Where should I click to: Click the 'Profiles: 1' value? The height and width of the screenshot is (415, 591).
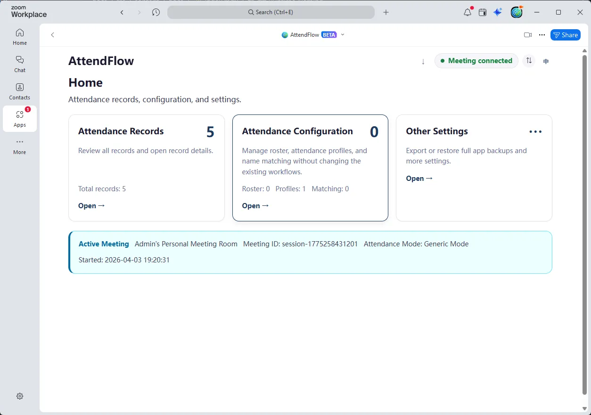pyautogui.click(x=291, y=189)
